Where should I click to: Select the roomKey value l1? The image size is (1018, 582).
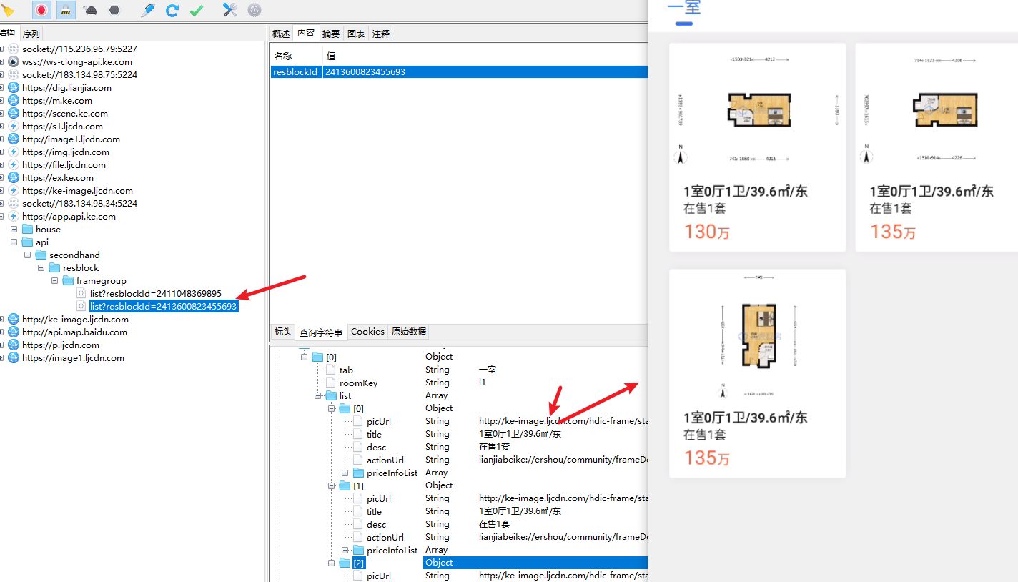[483, 383]
